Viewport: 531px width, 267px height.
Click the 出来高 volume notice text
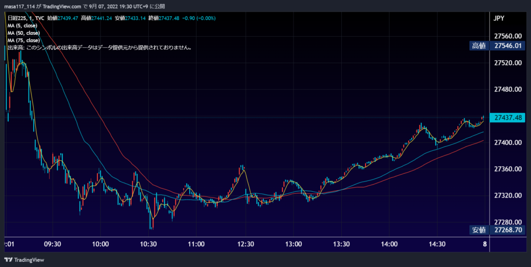pos(100,48)
